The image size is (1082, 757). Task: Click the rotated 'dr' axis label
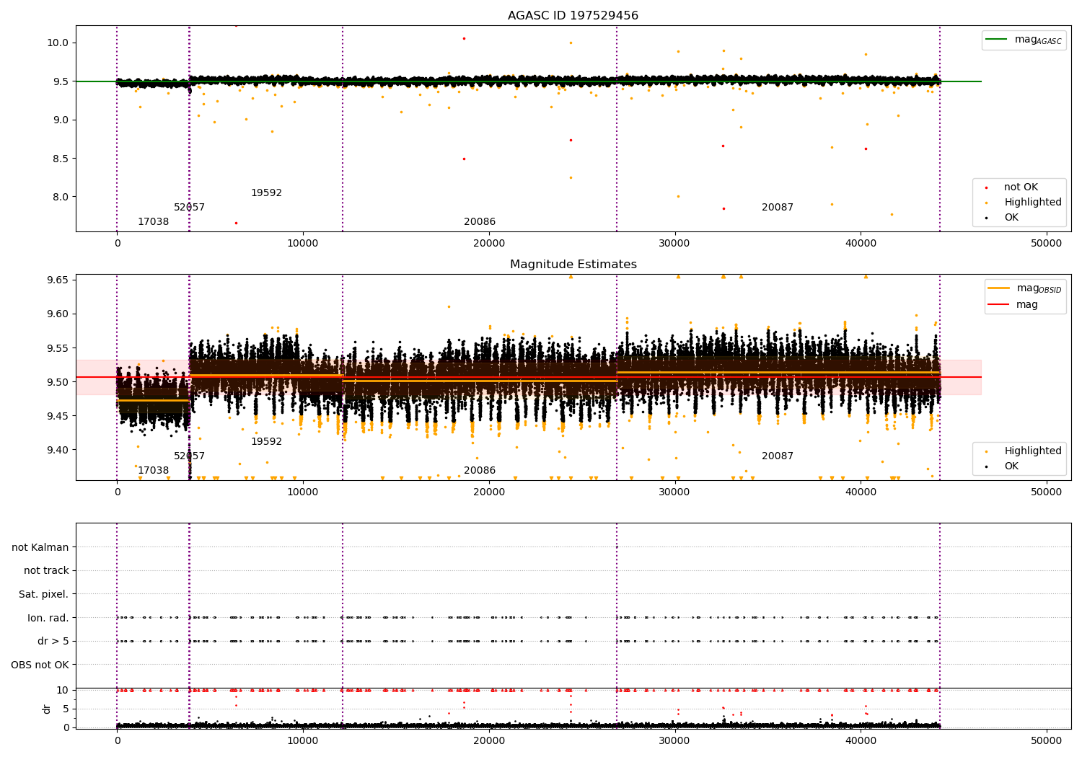click(47, 709)
